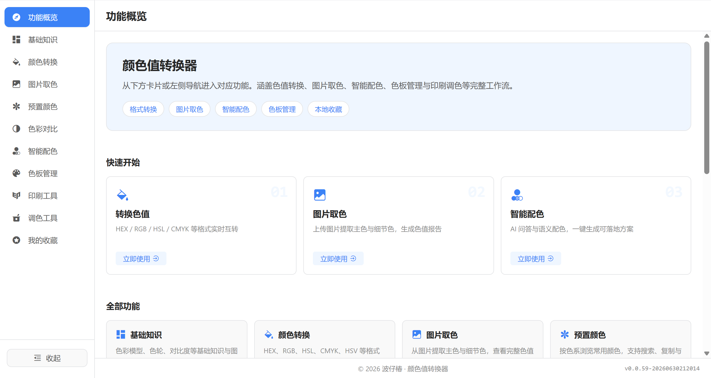Click the 图片取色 image icon in sidebar

(x=16, y=84)
